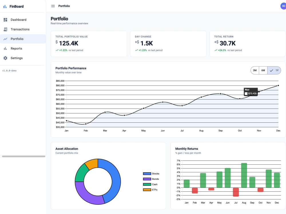Go to Dashboard page
This screenshot has width=286, height=214.
pos(23,20)
